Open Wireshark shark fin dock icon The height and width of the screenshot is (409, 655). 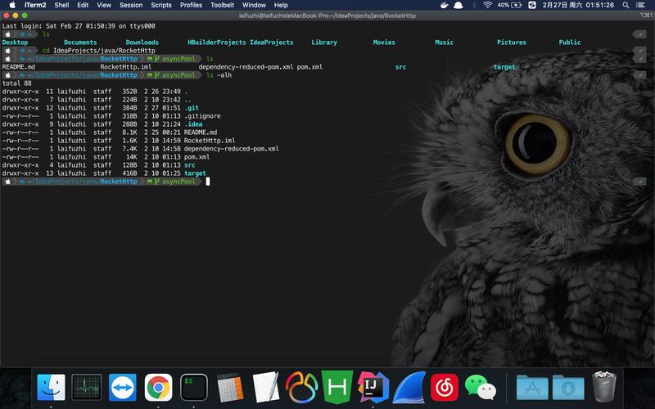[409, 387]
